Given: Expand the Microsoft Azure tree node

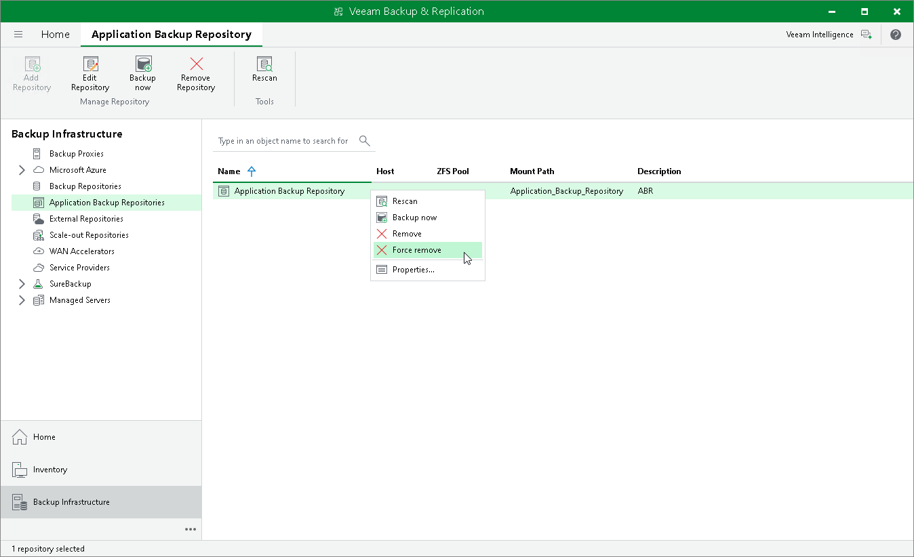Looking at the screenshot, I should point(22,170).
